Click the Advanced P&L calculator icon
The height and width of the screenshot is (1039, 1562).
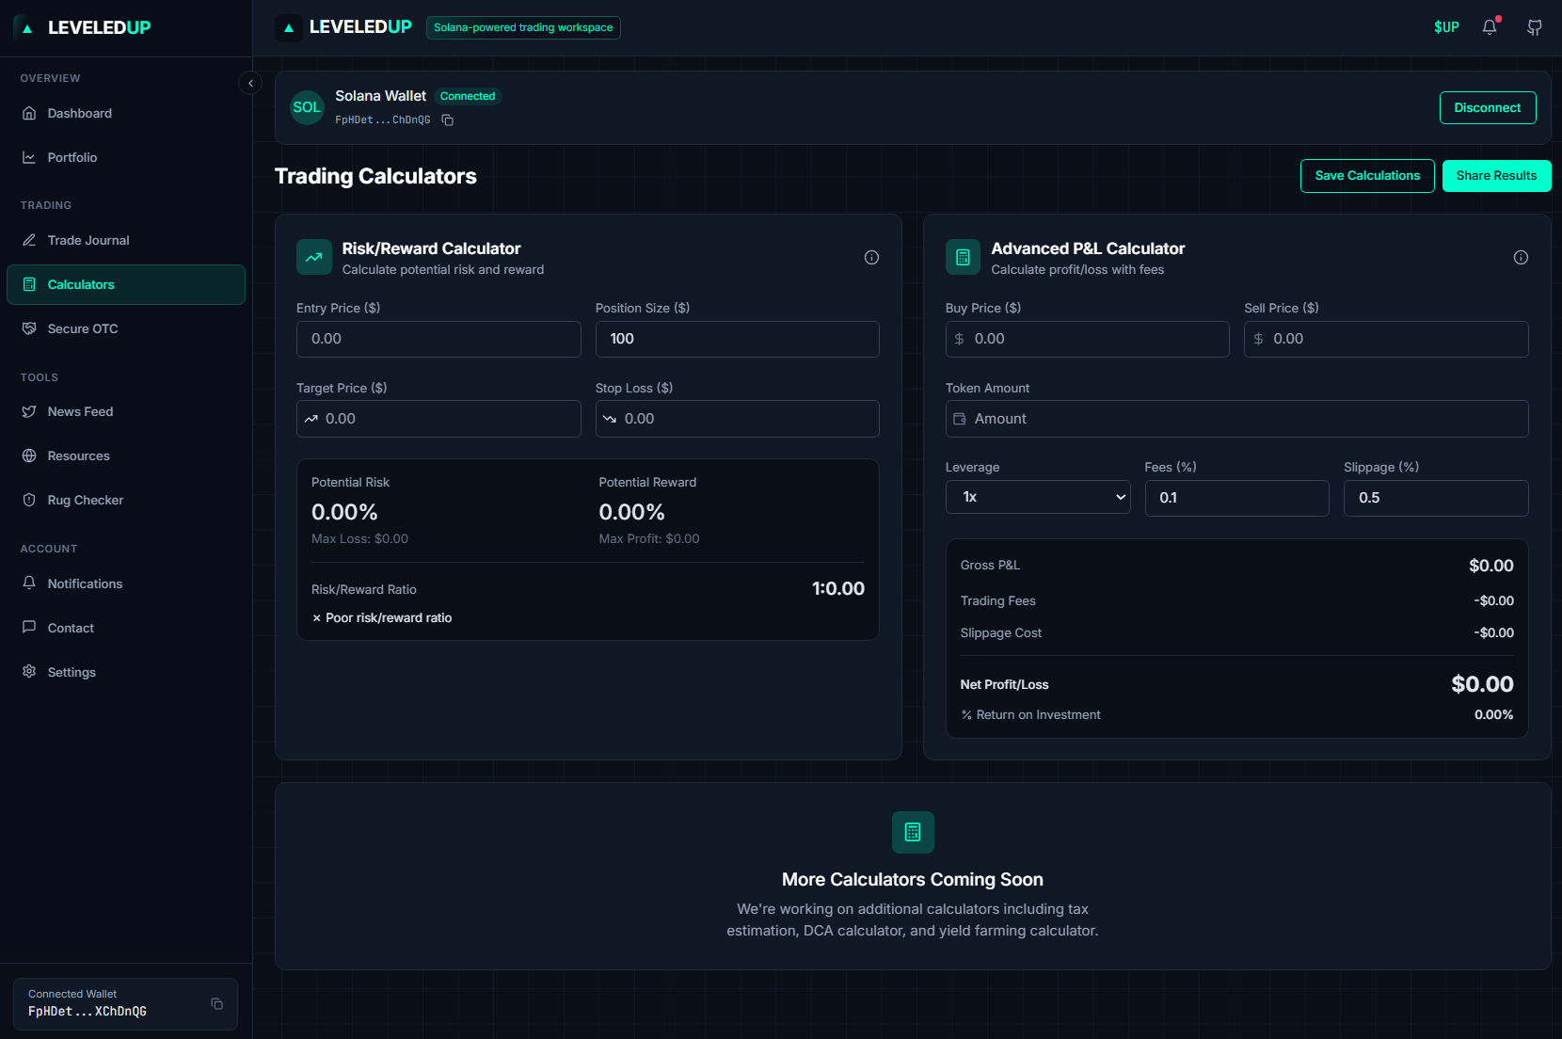(962, 257)
